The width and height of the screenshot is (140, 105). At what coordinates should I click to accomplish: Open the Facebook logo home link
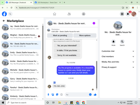[4, 14]
